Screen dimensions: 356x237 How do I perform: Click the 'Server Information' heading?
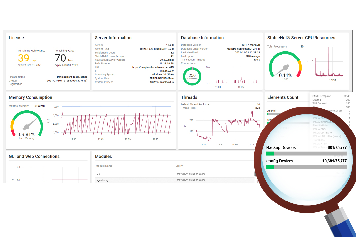[x=113, y=38]
